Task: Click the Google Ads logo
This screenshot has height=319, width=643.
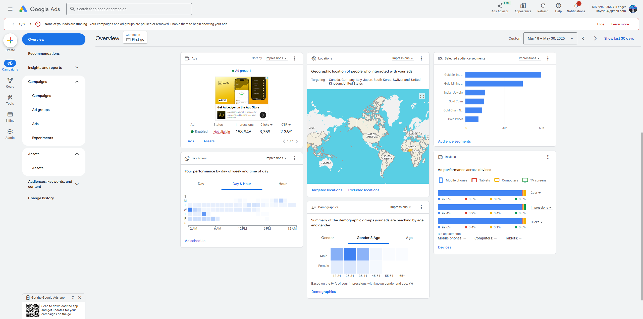Action: (x=40, y=9)
